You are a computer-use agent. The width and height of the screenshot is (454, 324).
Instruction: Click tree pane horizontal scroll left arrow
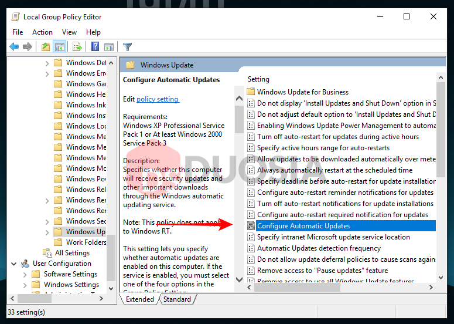(12, 298)
